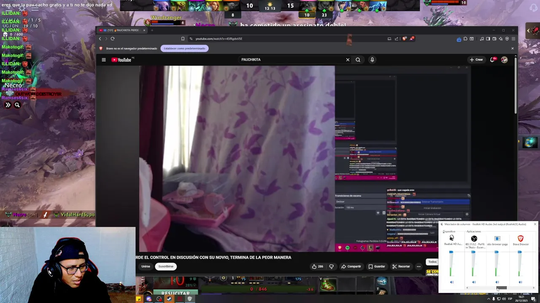Save the video with Guardar
Screen dimensions: 540x303
point(377,266)
